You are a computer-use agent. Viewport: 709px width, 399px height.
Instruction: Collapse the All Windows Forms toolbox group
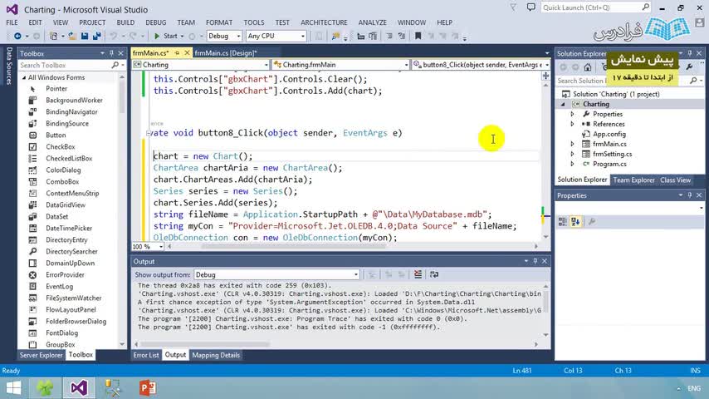click(24, 77)
